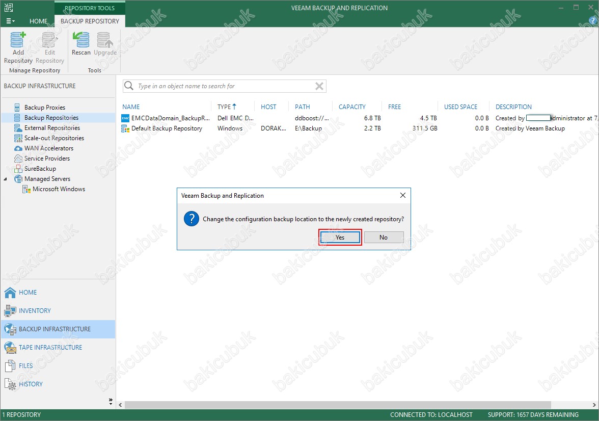Click Yes in the confirmation dialog
Screen dimensions: 599x421
click(x=340, y=238)
